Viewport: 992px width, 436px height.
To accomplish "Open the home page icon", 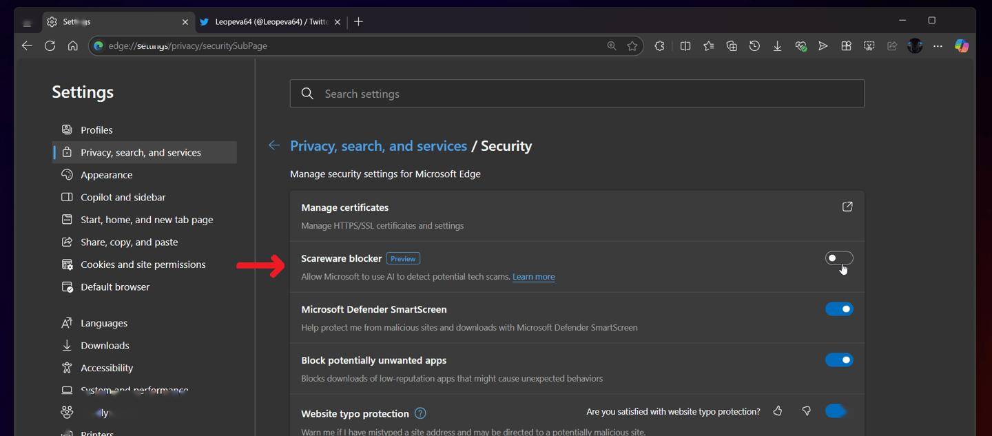I will (72, 46).
